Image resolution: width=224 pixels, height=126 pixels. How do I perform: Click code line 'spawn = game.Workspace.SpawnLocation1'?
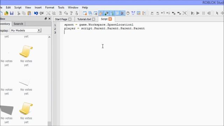99,25
